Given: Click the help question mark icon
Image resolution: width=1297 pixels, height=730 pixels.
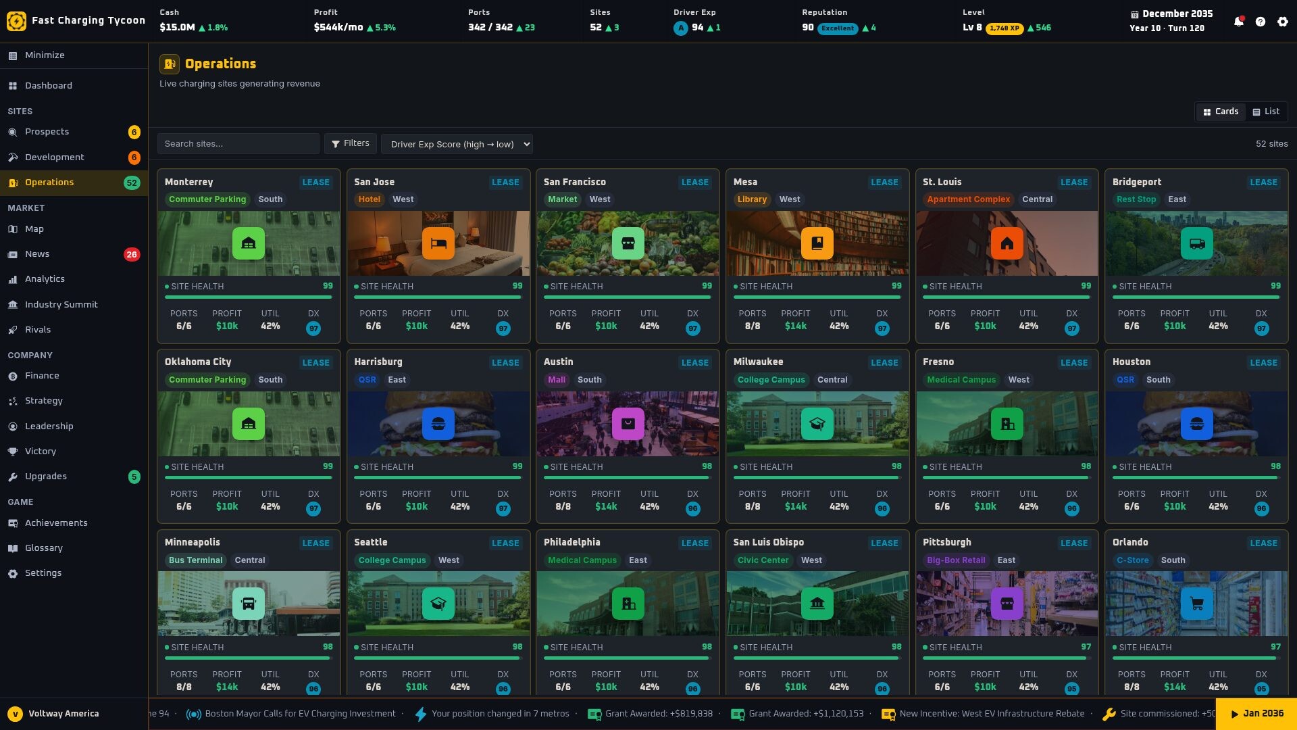Looking at the screenshot, I should coord(1261,22).
